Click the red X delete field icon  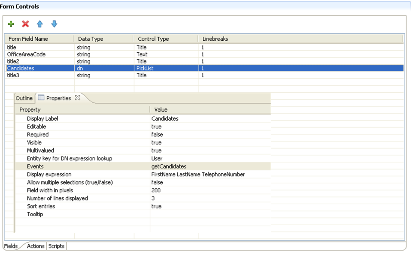25,24
